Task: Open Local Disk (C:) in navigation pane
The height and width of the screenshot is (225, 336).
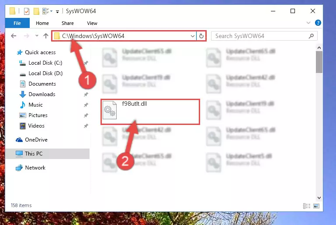Action: 45,63
